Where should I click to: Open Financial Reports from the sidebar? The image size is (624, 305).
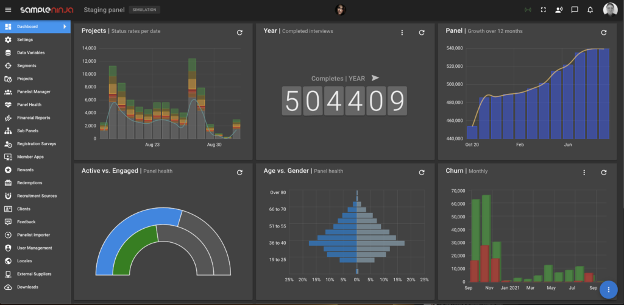[x=34, y=118]
